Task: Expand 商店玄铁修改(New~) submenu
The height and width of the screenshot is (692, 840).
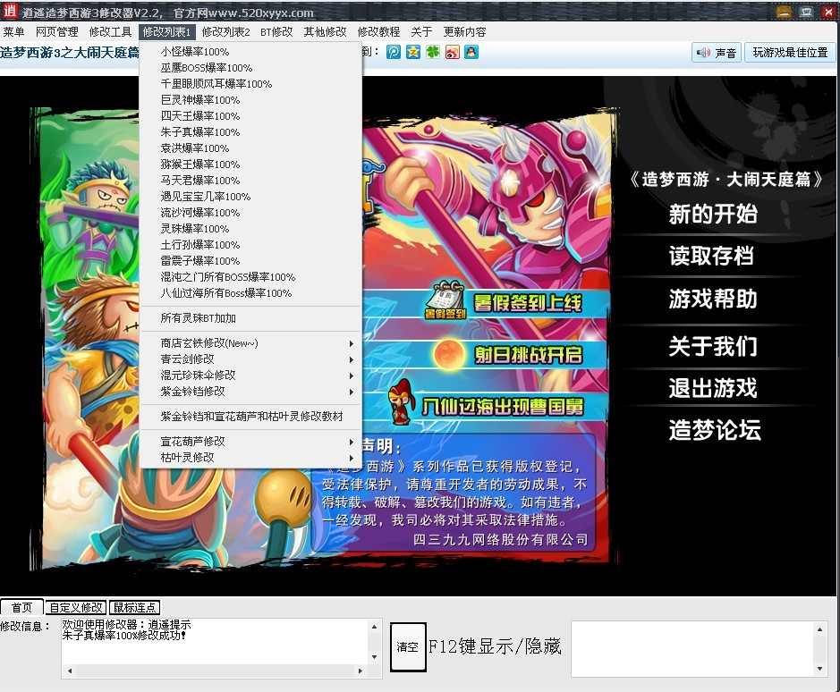Action: point(250,343)
